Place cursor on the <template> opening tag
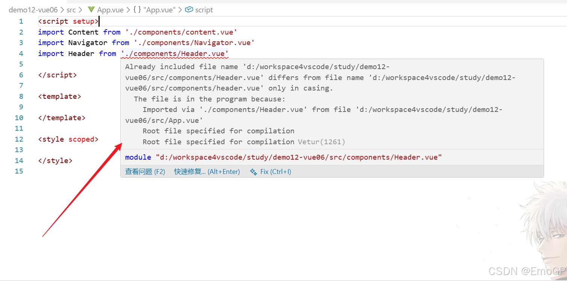Screen dimensions: 567x281 (59, 97)
